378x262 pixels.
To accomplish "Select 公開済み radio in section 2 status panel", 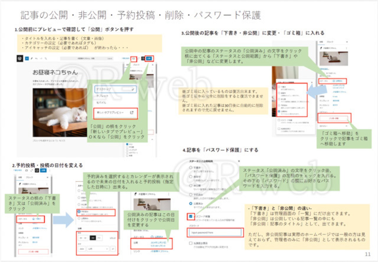I will (x=79, y=219).
